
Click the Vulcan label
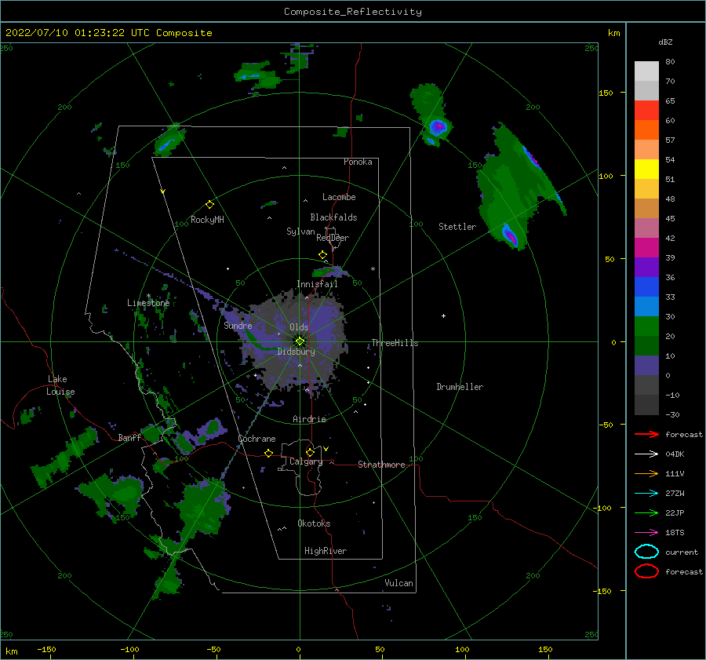coord(398,583)
